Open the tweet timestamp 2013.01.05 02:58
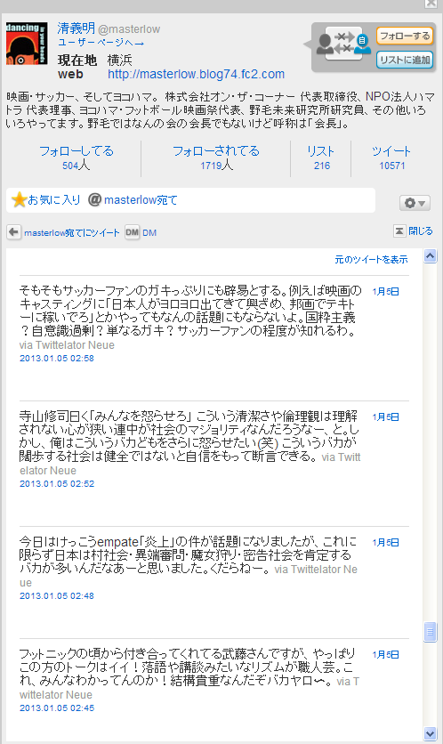443x744 pixels. [x=57, y=359]
